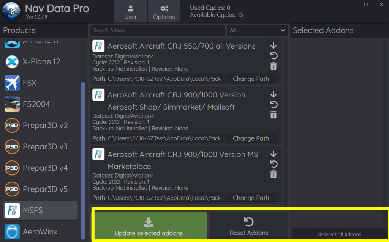Click Cycle: 2102 | Revision: 1 text
Viewport: 389px width, 242px height.
pyautogui.click(x=121, y=182)
